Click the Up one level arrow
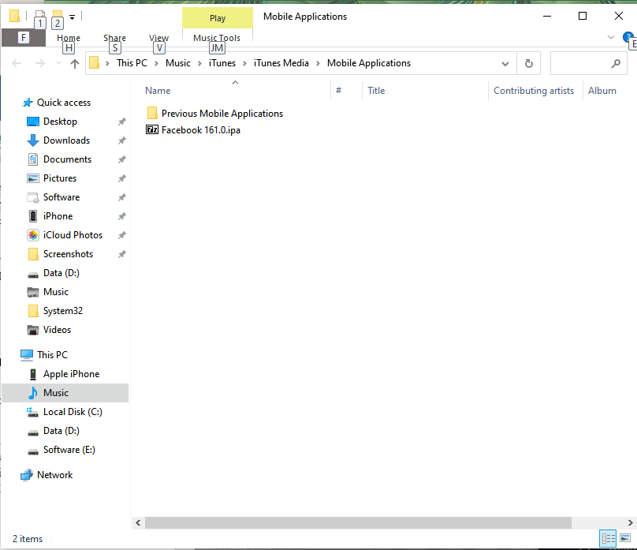637x550 pixels. pos(75,64)
